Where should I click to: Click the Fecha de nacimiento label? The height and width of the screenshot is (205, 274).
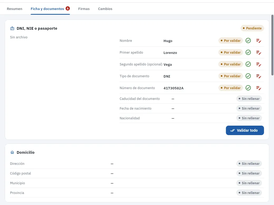(x=135, y=109)
